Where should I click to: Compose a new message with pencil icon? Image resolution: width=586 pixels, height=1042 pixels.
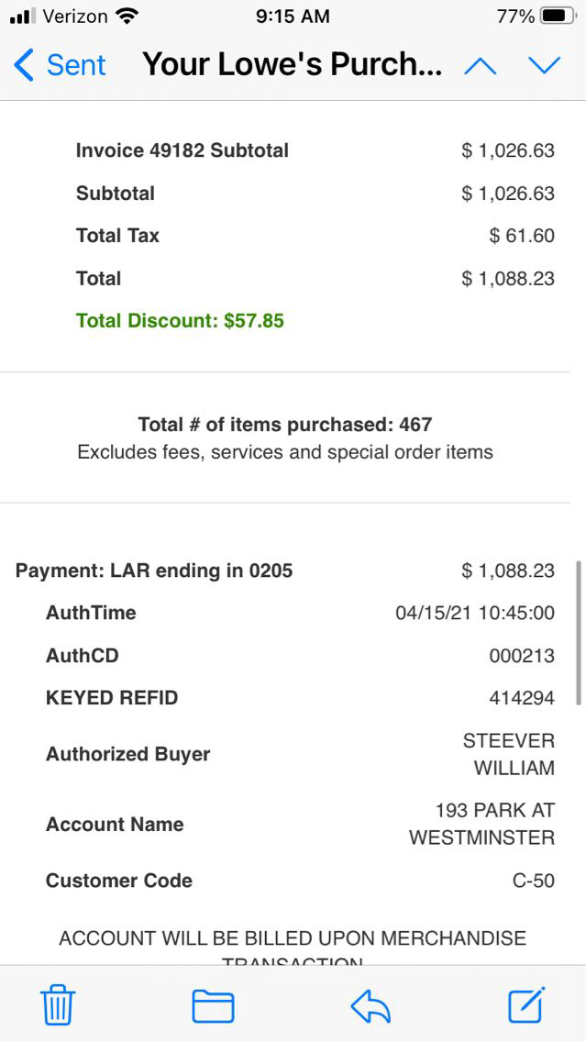click(527, 1004)
